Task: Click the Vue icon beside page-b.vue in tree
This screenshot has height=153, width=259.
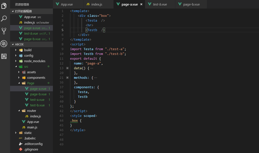Action: (27, 94)
